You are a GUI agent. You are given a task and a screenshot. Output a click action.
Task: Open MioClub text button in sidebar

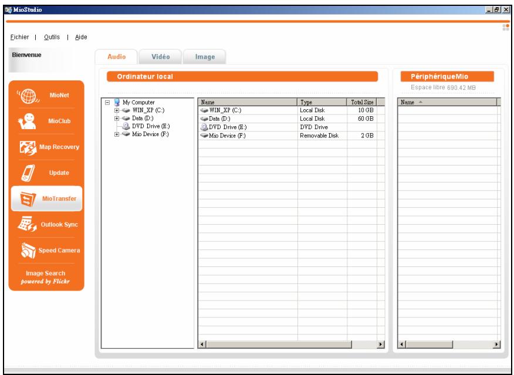[59, 121]
